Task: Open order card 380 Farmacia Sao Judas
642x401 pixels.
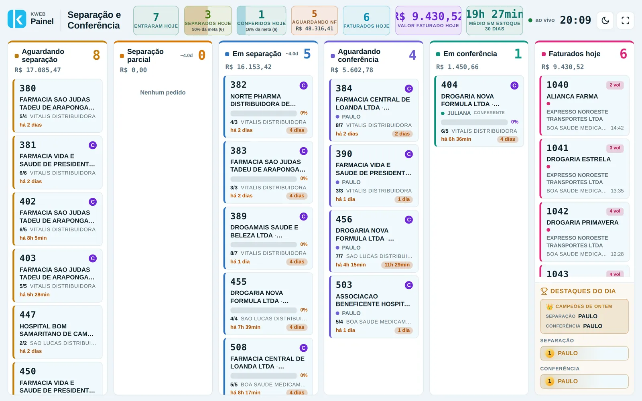Action: click(57, 106)
